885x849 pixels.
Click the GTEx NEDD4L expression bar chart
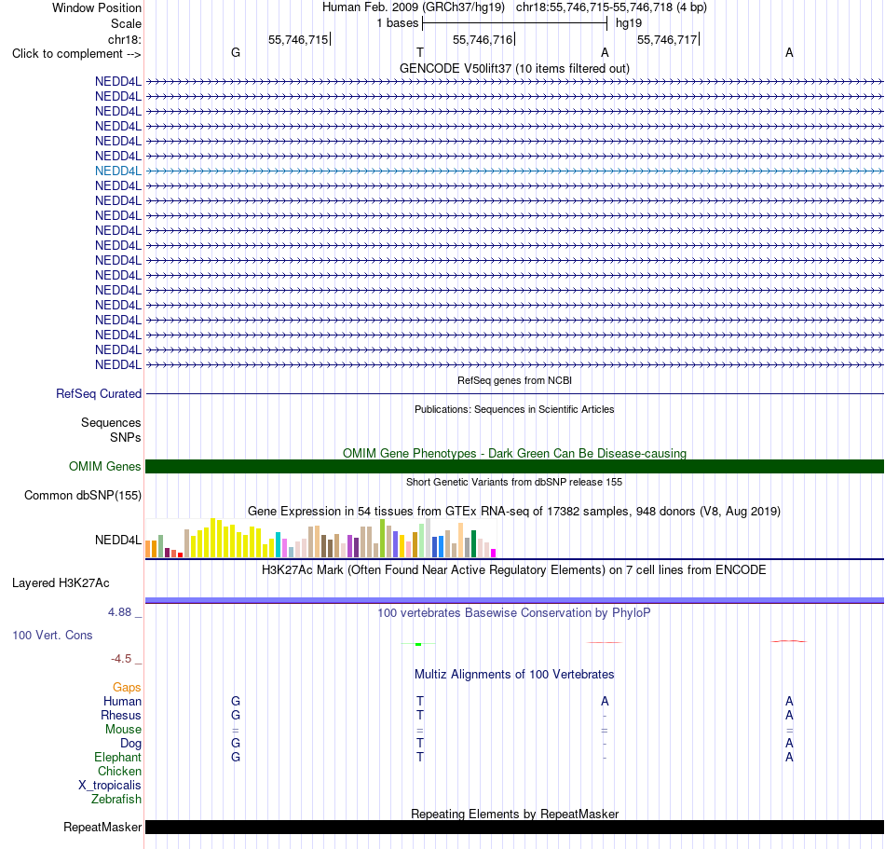coord(320,538)
